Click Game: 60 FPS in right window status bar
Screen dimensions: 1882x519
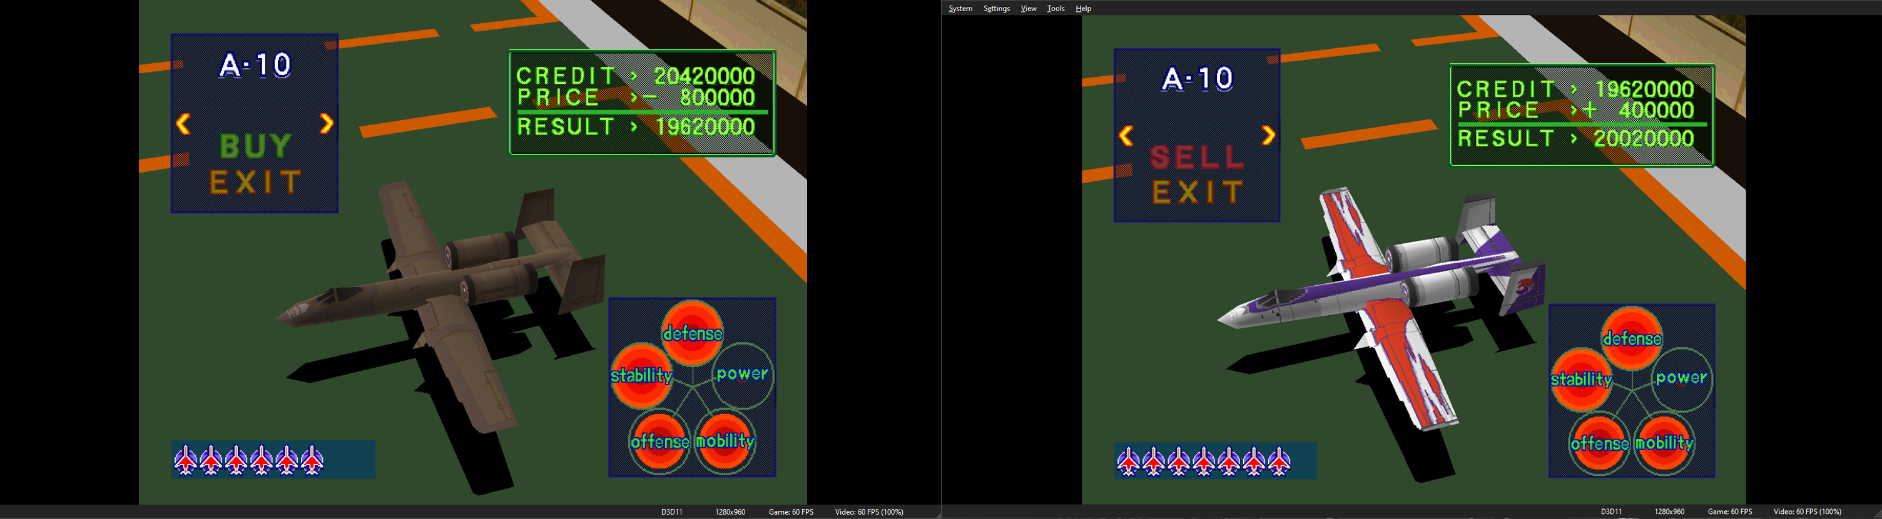pyautogui.click(x=1730, y=511)
